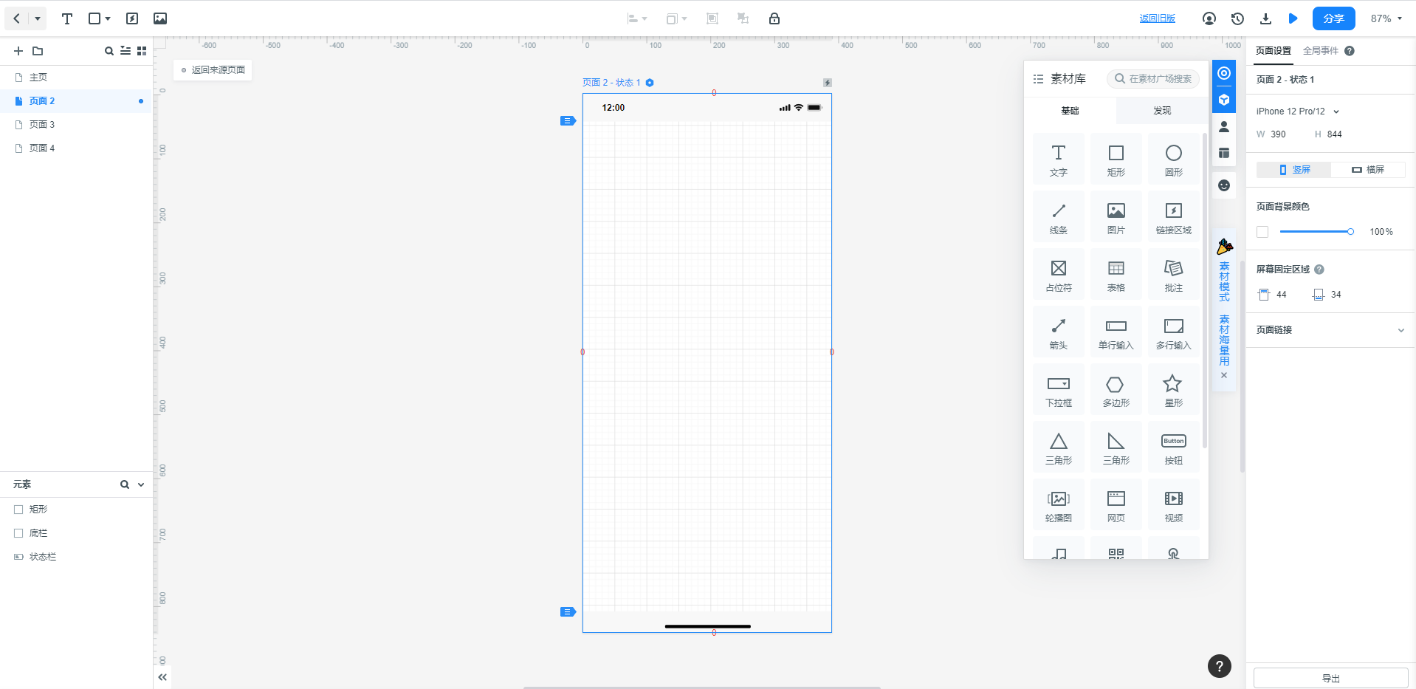This screenshot has height=689, width=1416.
Task: Switch to the 全局事件 tab
Action: click(x=1320, y=51)
